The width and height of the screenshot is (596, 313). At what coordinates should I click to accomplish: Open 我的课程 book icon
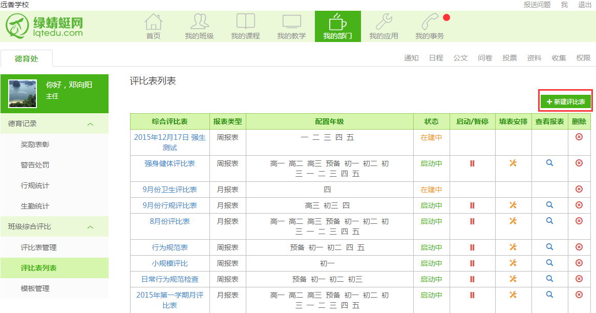pyautogui.click(x=245, y=23)
